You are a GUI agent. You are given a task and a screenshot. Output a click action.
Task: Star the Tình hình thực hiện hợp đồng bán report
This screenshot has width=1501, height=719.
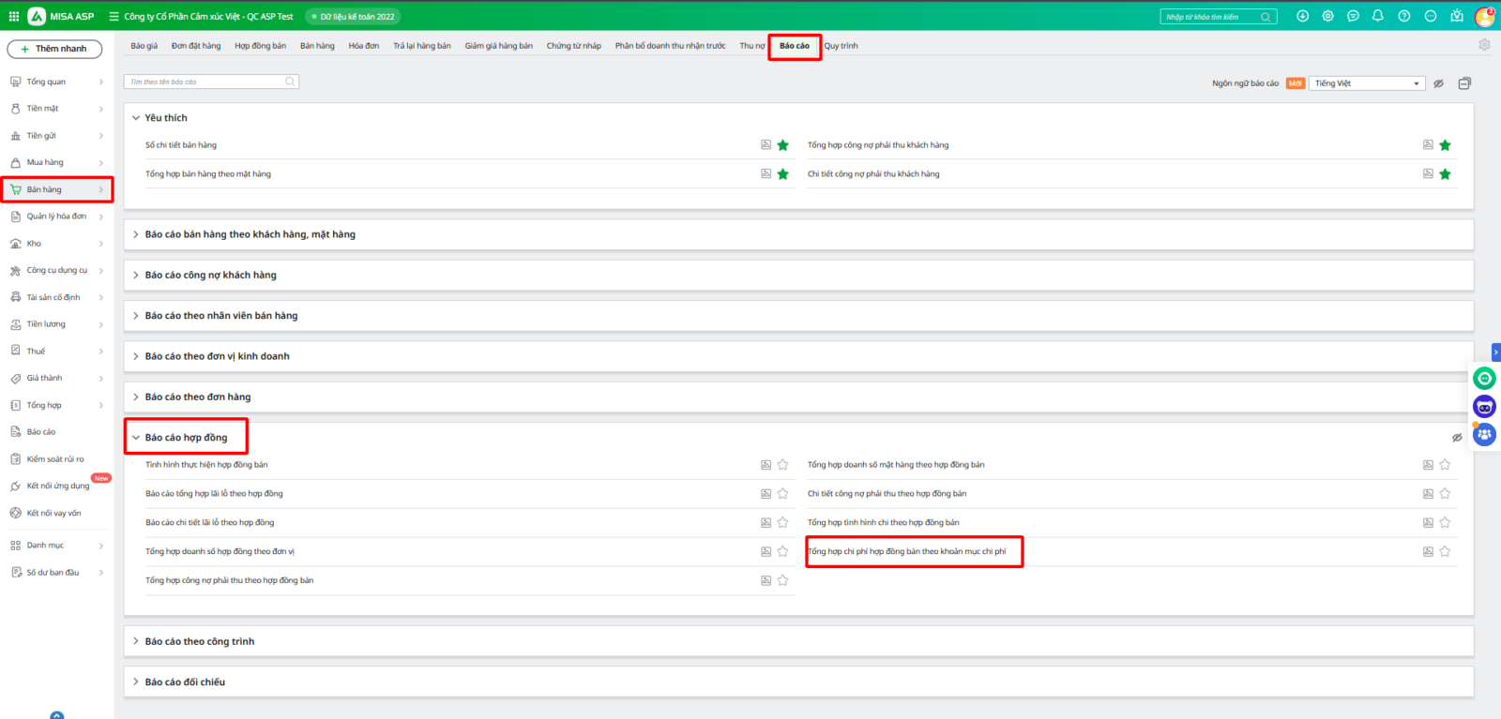pos(782,465)
